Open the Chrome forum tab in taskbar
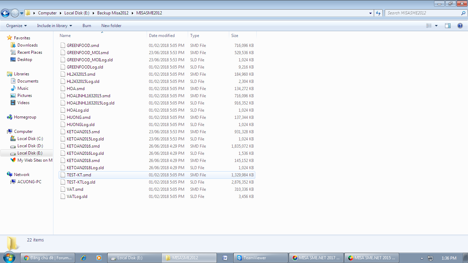 coord(48,258)
